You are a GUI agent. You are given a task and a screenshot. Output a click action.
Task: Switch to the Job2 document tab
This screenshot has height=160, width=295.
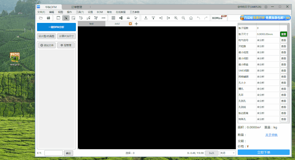pyautogui.click(x=117, y=24)
